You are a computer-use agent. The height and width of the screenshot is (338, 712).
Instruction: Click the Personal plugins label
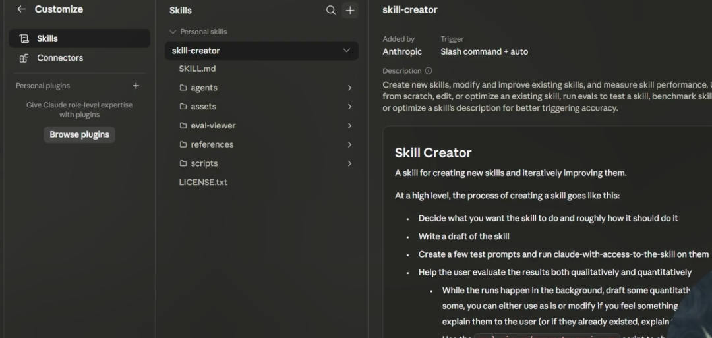click(43, 86)
